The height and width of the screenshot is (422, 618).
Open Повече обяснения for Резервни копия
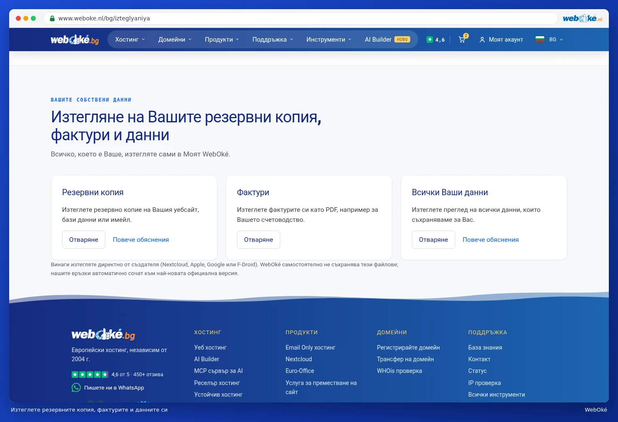click(x=141, y=240)
